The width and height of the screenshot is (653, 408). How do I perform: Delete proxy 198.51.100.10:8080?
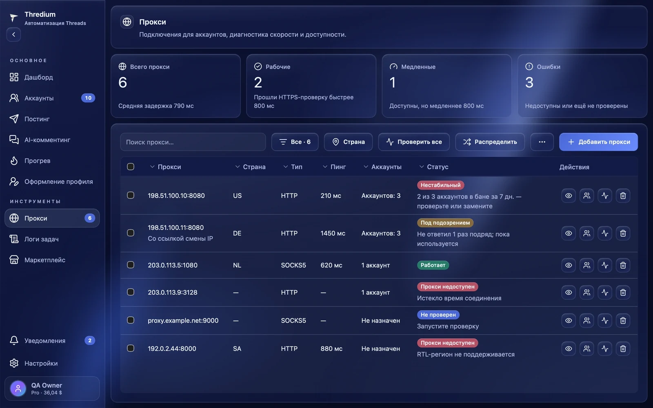coord(623,196)
